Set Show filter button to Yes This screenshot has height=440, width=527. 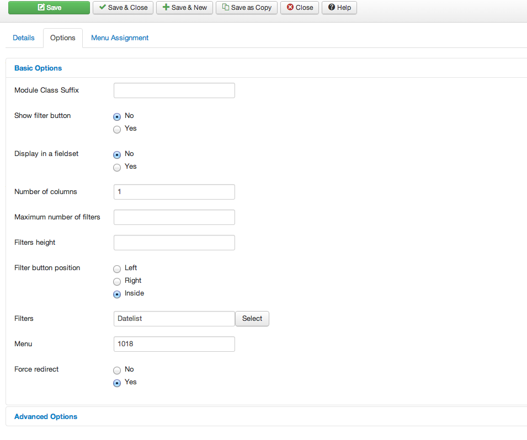(x=117, y=130)
